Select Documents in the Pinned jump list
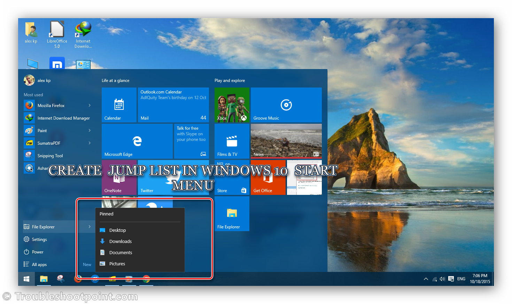Viewport: 512px width, 304px height. [140, 252]
